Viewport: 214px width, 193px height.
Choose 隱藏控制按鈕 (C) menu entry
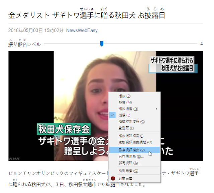point(134,122)
